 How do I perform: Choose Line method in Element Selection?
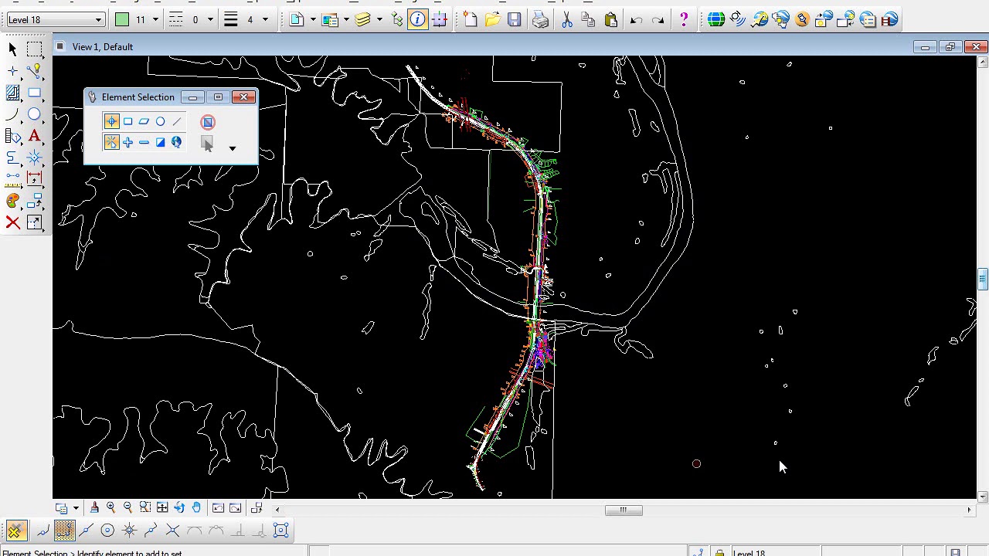pos(177,121)
